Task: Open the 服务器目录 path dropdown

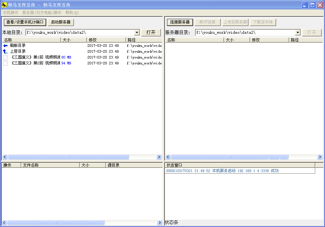Action: [298, 32]
